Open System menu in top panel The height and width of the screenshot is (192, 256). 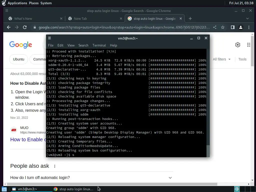click(46, 3)
